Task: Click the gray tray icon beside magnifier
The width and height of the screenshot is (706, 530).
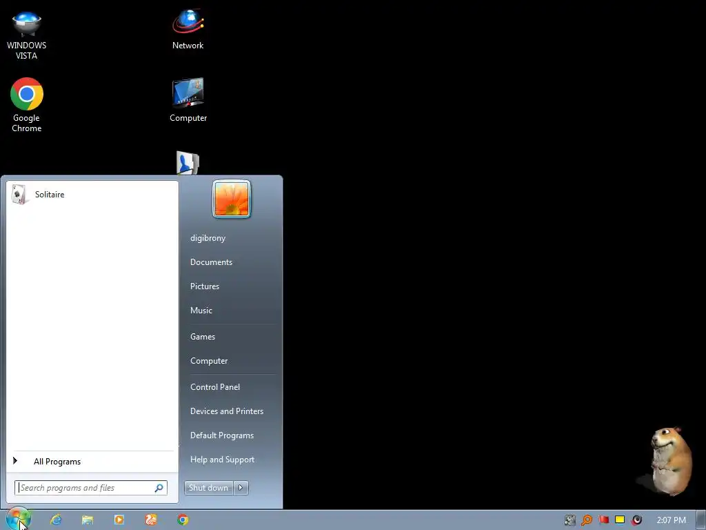Action: [570, 520]
